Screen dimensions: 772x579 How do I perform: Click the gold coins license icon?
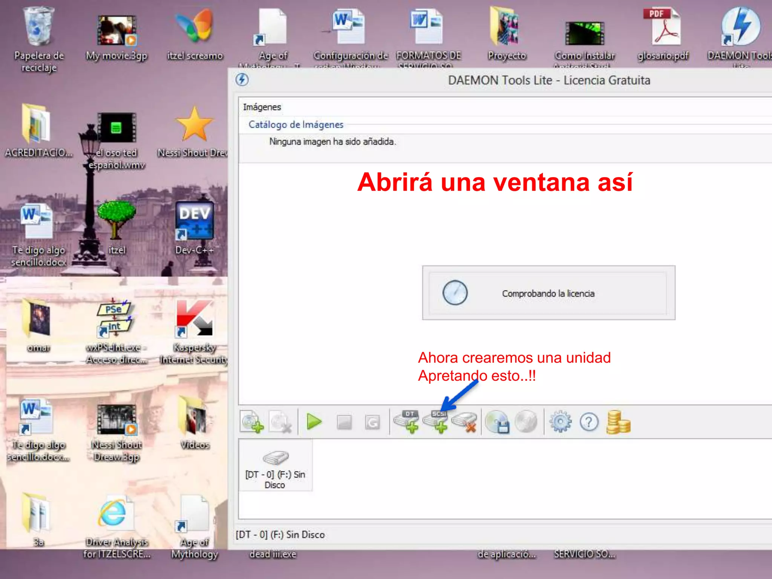click(618, 422)
